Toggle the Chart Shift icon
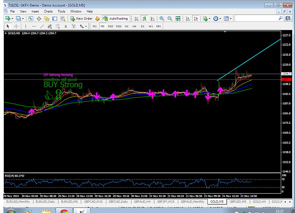The image size is (295, 213). [x=196, y=18]
